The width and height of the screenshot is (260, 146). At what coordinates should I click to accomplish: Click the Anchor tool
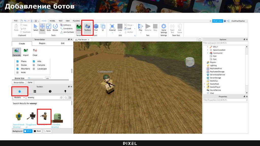tap(129, 32)
